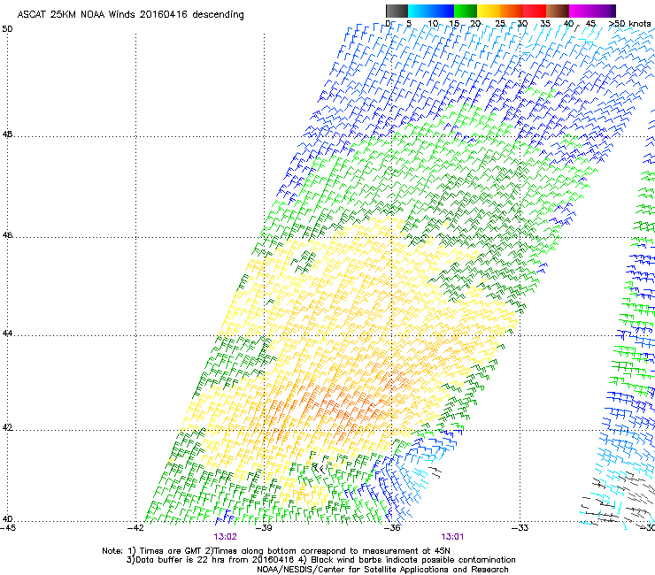The width and height of the screenshot is (655, 575).
Task: Click the longitude label '-45' on bottom axis
Action: point(8,528)
